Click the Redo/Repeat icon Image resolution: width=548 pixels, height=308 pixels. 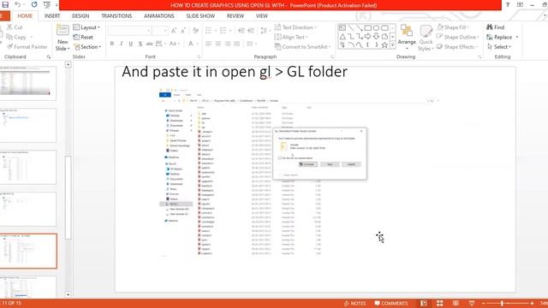(x=34, y=5)
